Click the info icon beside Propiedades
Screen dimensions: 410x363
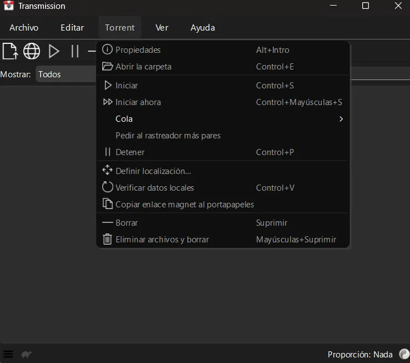(107, 49)
